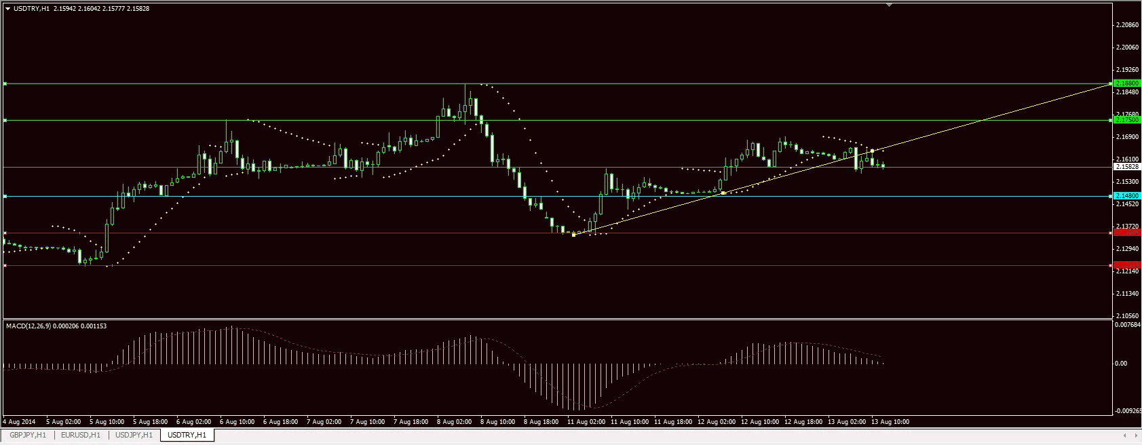Click the time label 11 Aug 02:00

[x=586, y=422]
